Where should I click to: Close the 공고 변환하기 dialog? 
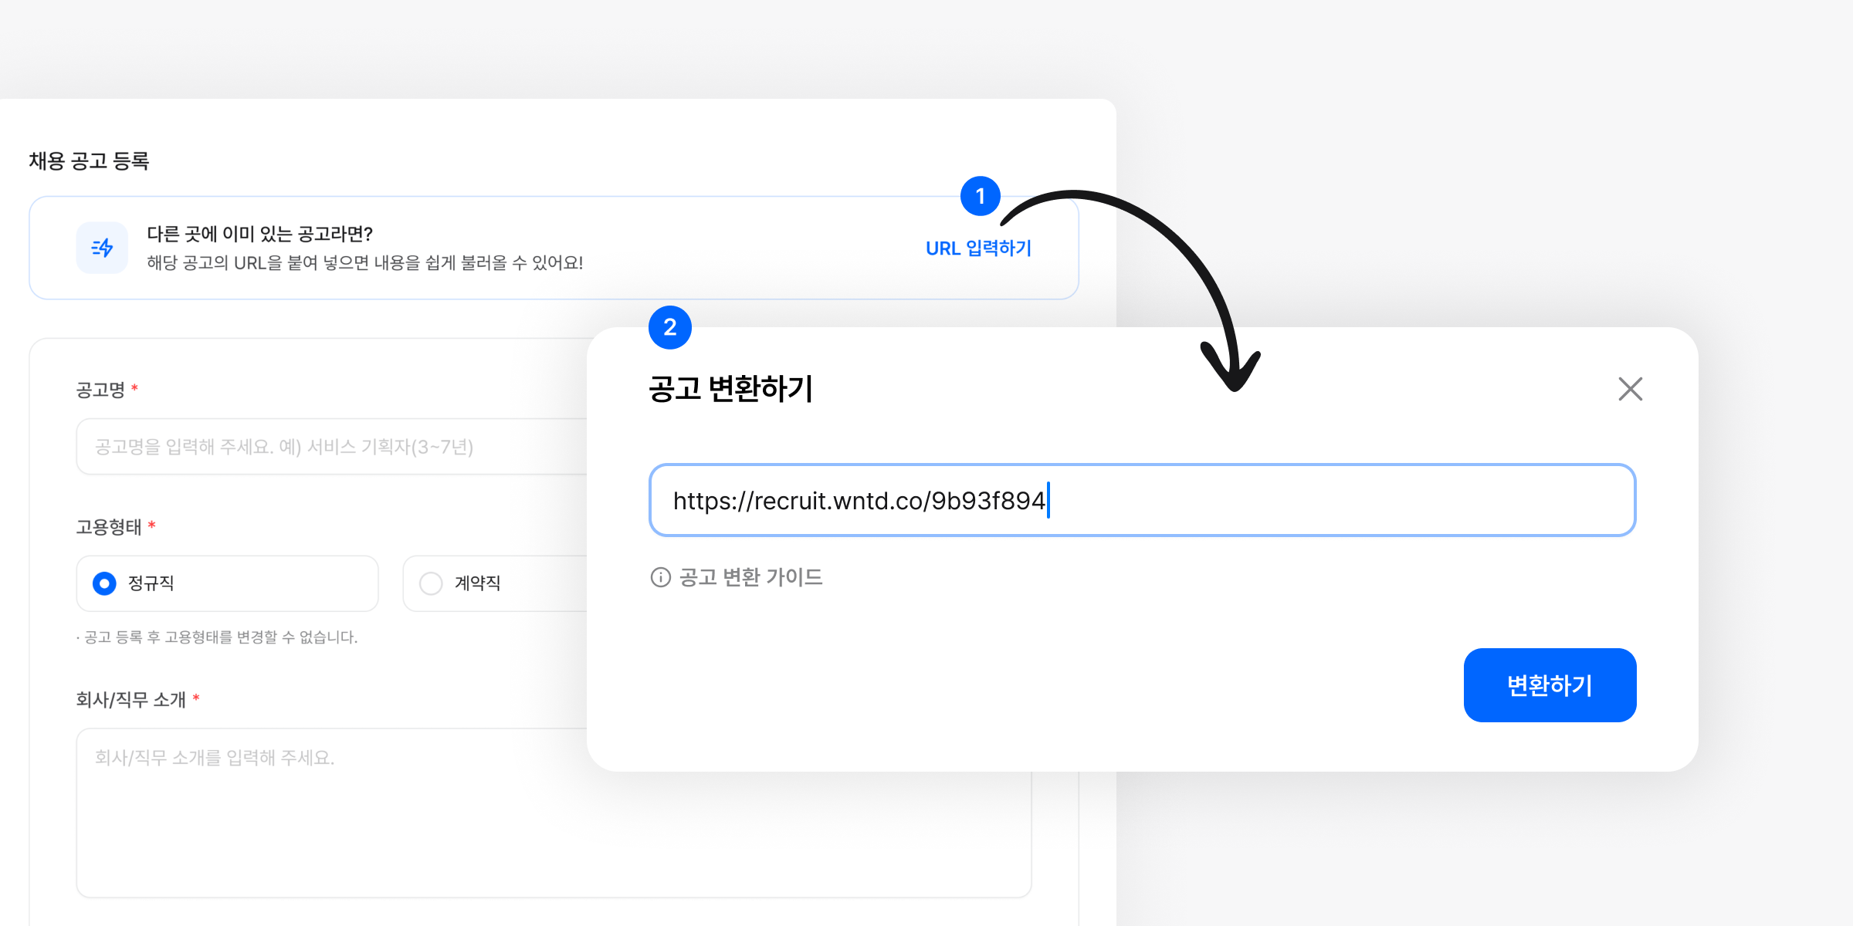pyautogui.click(x=1630, y=389)
